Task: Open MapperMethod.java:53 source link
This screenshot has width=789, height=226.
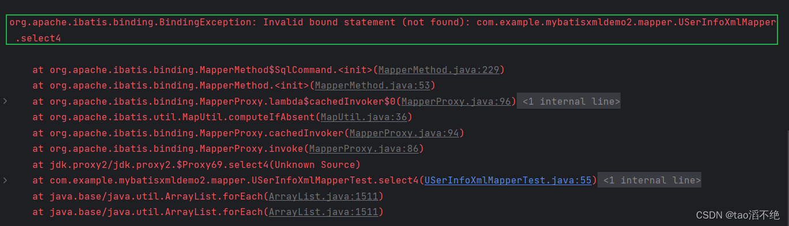Action: (x=372, y=86)
